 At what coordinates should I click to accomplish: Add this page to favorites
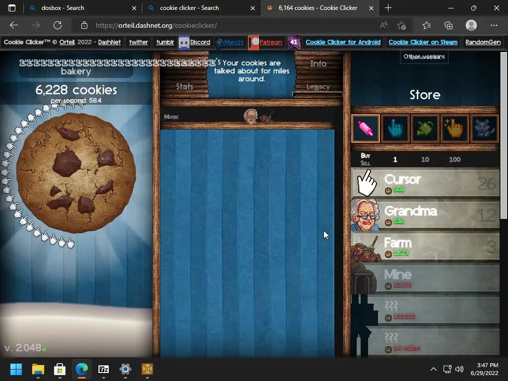click(x=401, y=25)
